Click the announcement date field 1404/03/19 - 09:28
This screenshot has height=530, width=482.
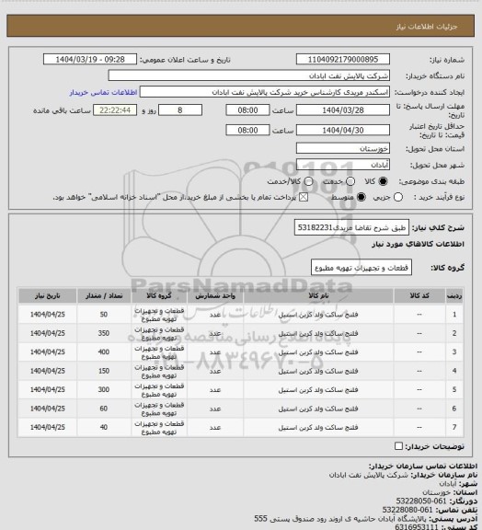pos(90,59)
